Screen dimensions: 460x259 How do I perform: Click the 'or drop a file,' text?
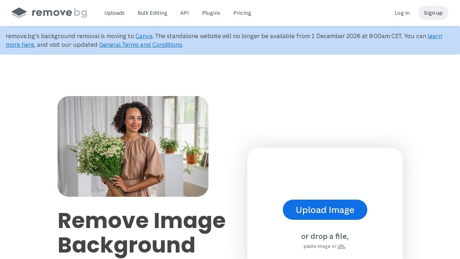coord(325,236)
